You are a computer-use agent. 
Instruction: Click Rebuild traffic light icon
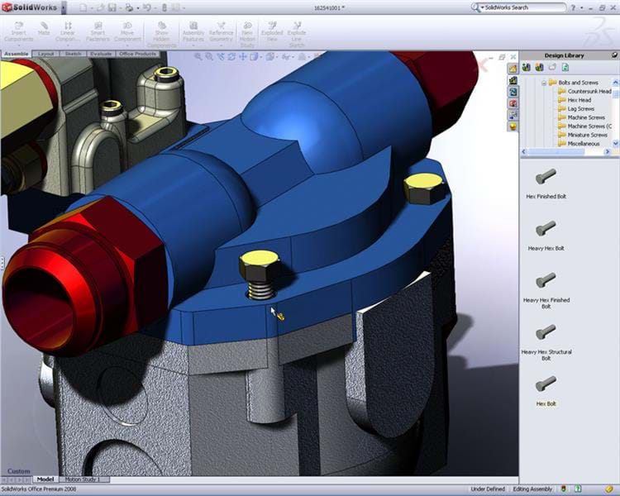pos(165,7)
